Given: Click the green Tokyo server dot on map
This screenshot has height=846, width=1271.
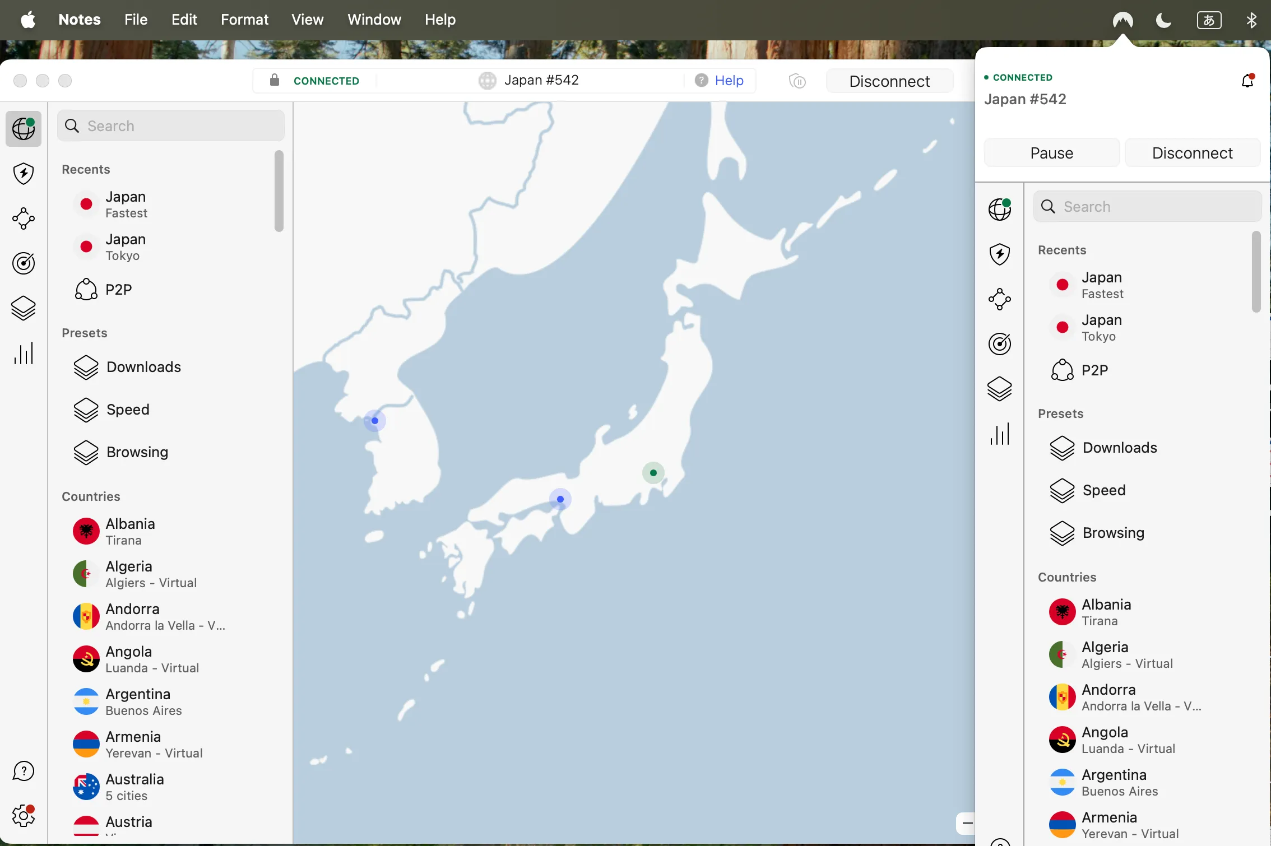Looking at the screenshot, I should [653, 473].
